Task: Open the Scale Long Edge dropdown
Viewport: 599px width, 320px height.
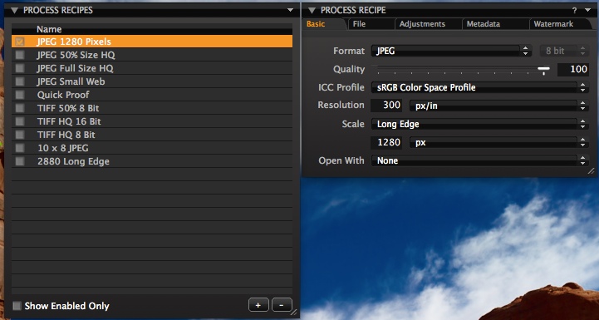Action: (479, 124)
